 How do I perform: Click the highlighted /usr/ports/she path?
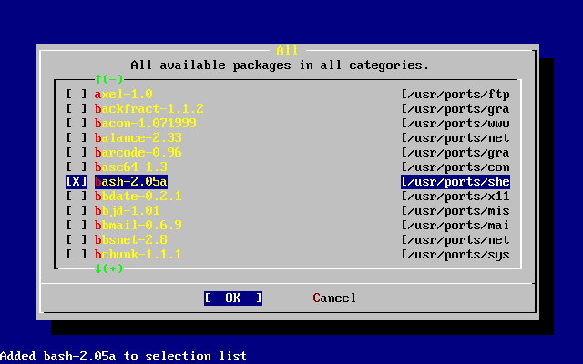click(x=455, y=181)
